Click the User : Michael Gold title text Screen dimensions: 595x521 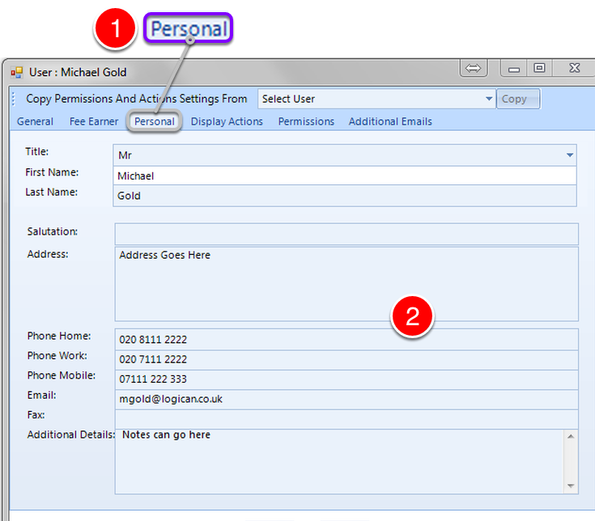[78, 73]
